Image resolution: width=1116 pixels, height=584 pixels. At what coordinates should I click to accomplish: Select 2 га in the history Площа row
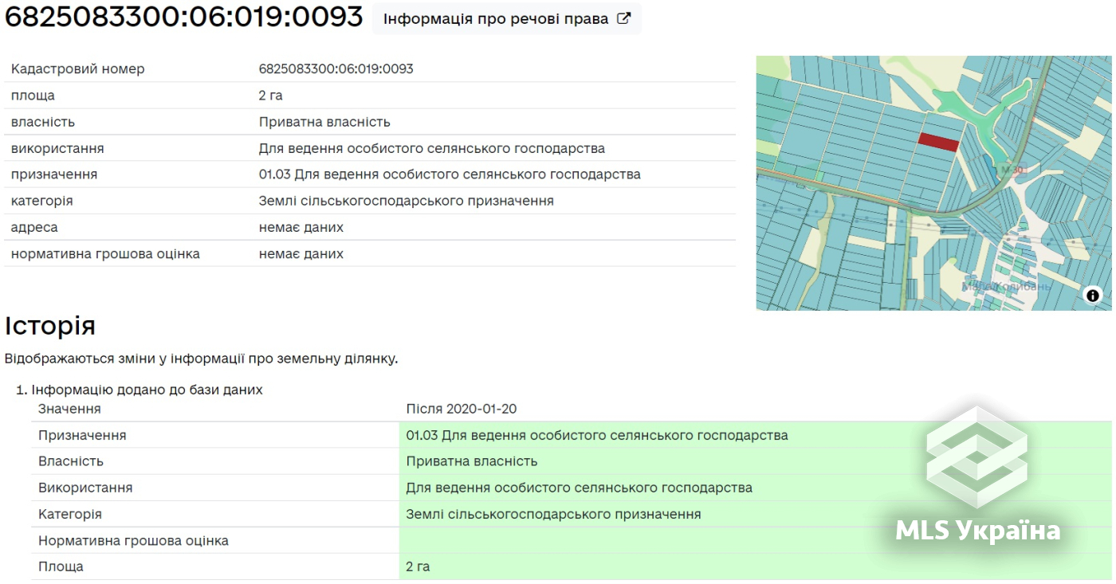coord(418,566)
